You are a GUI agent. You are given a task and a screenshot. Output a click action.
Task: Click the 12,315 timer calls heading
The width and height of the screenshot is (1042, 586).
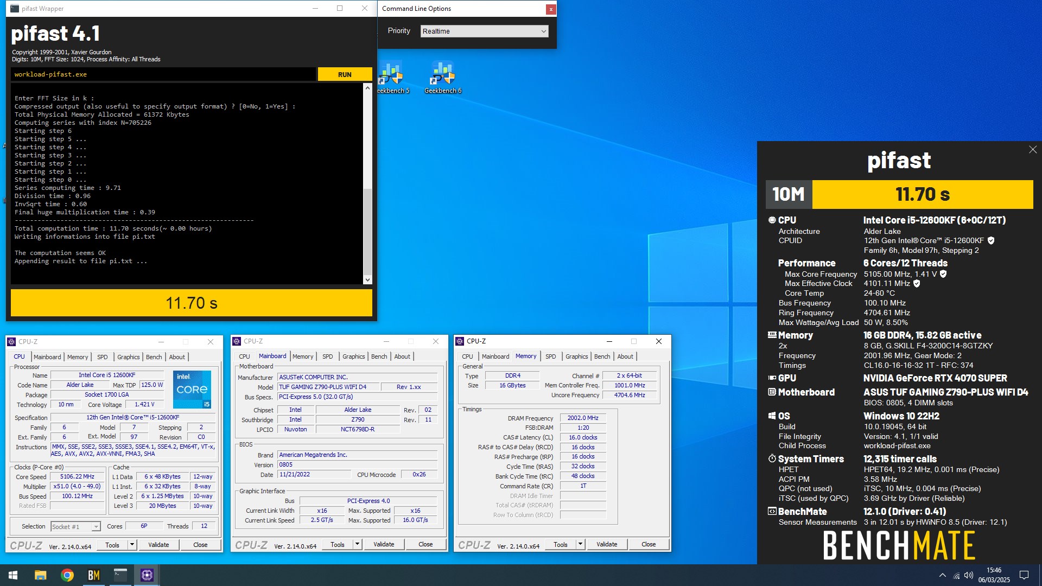(900, 459)
